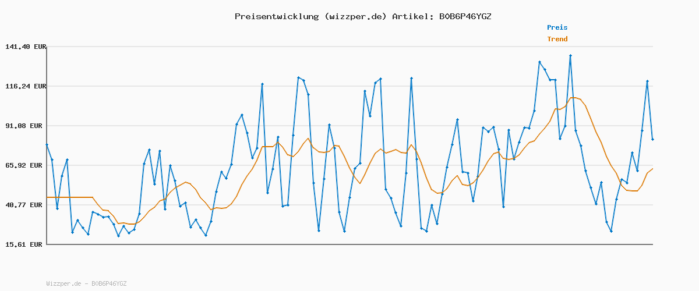Select the highest blue price data point
699x291 pixels.
pyautogui.click(x=570, y=56)
